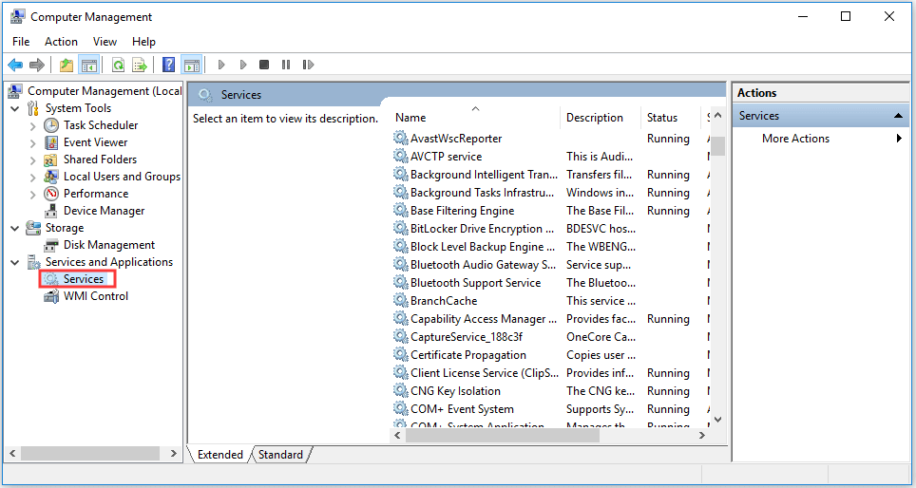
Task: Click gear icon of AvastWscReporter service
Action: coord(400,139)
